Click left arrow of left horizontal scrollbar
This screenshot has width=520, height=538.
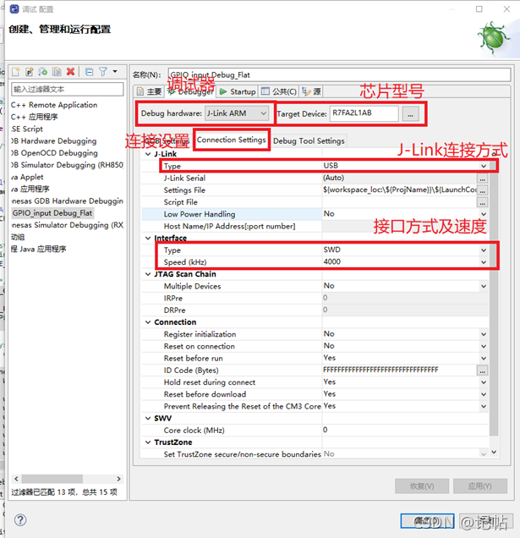point(16,479)
